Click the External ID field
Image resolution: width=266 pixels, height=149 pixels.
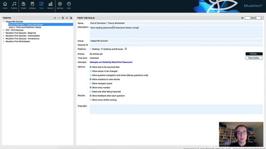tap(176, 45)
